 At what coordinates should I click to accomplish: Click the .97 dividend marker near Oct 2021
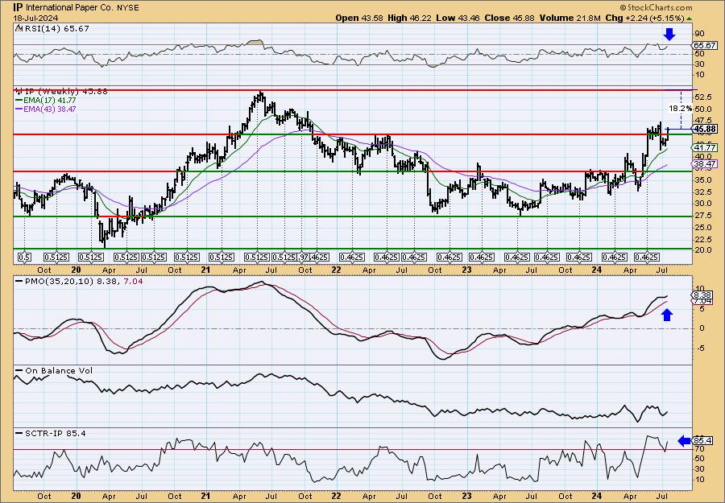[304, 257]
